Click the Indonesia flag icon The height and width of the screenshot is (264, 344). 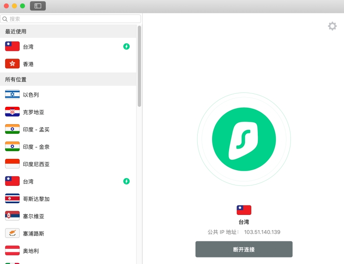coord(12,164)
